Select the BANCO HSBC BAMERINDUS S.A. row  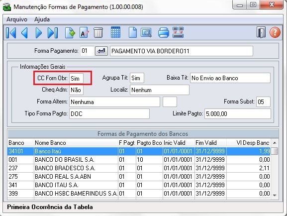(x=139, y=193)
